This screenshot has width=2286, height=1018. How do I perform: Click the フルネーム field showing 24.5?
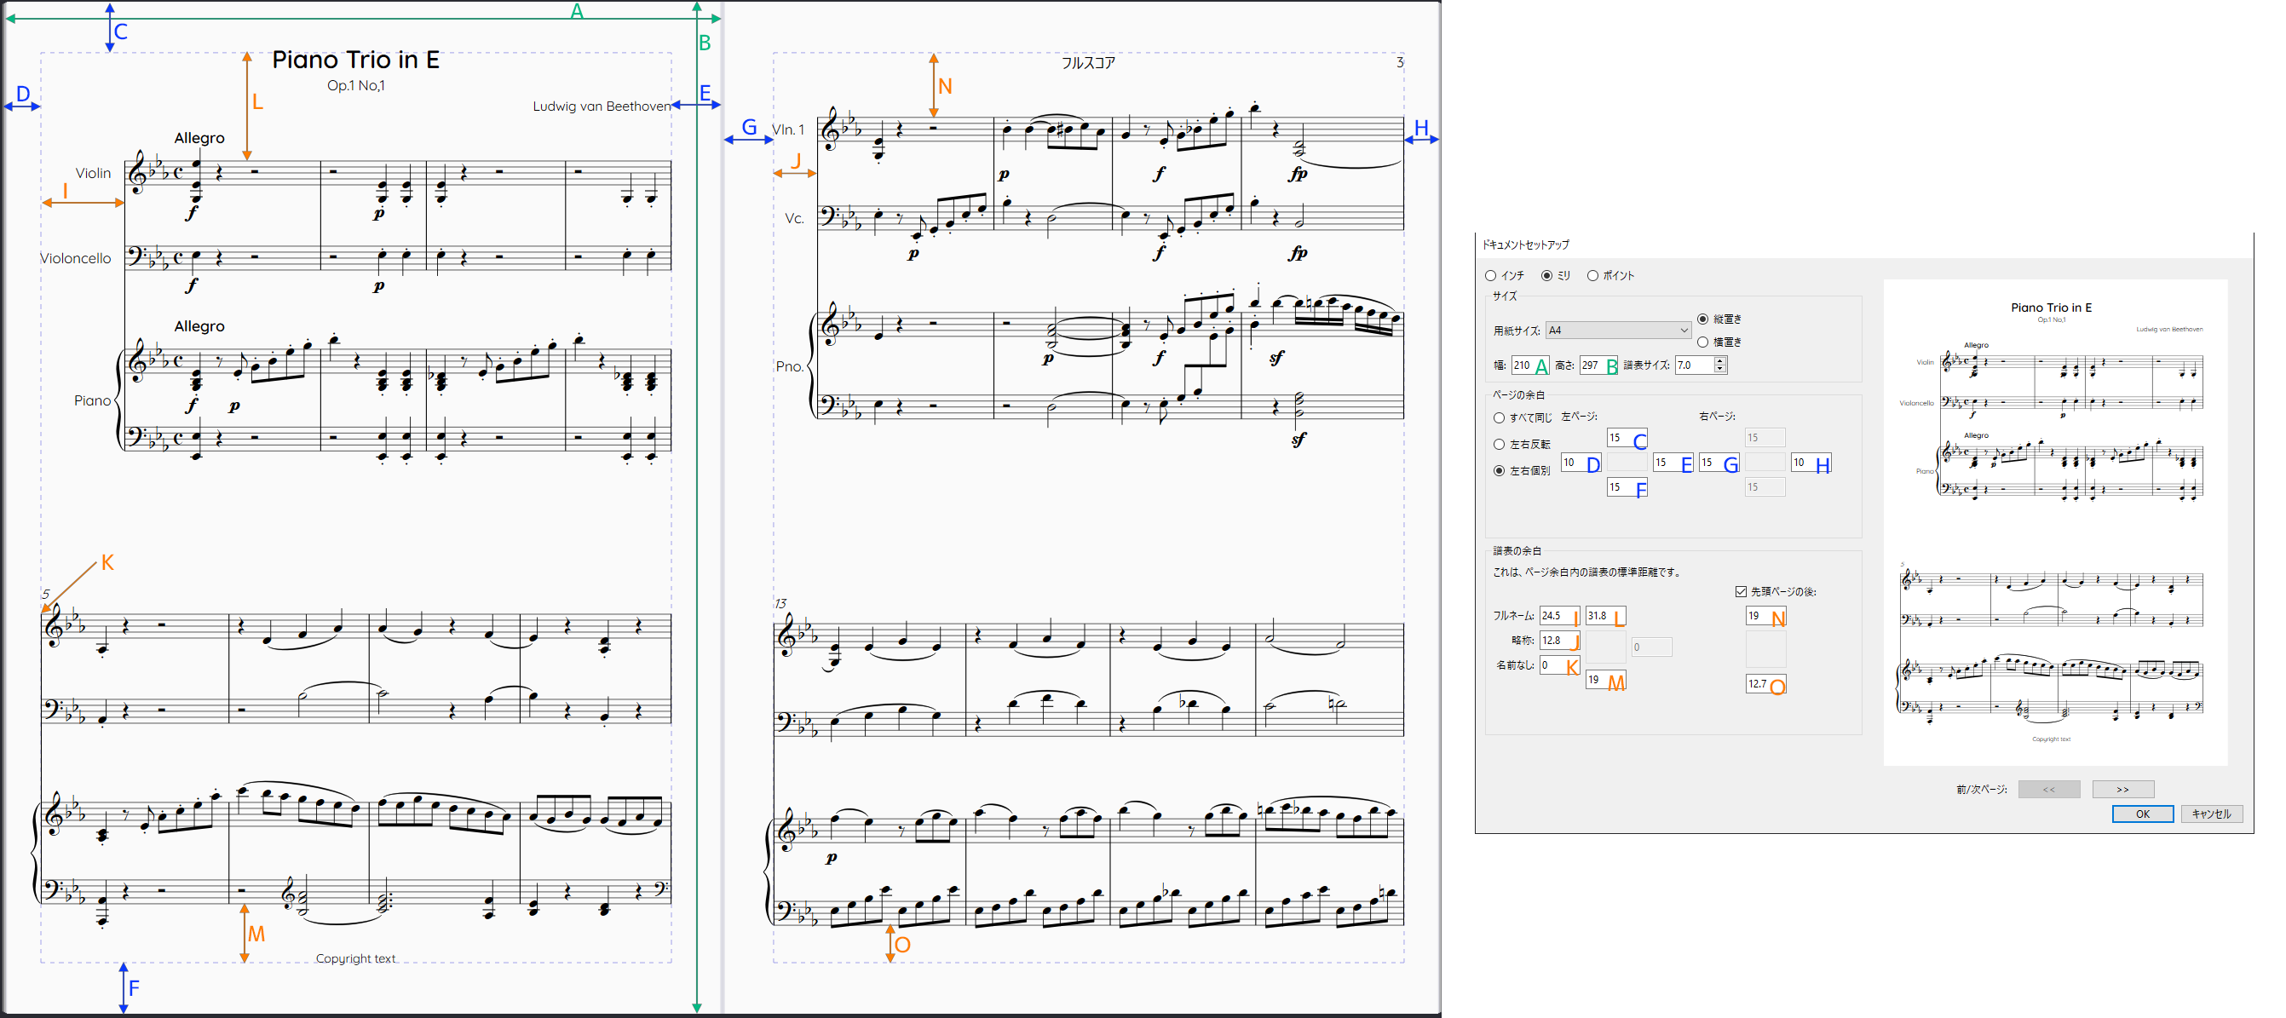[1559, 616]
